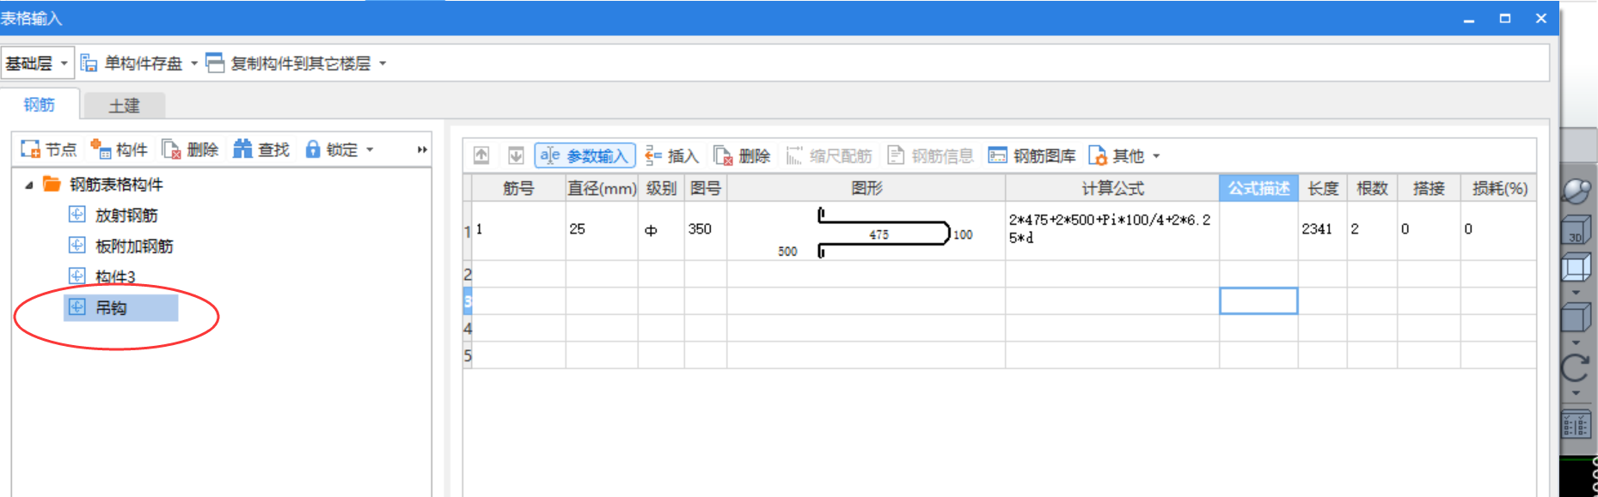Click the 直径(mm) column header

(602, 188)
